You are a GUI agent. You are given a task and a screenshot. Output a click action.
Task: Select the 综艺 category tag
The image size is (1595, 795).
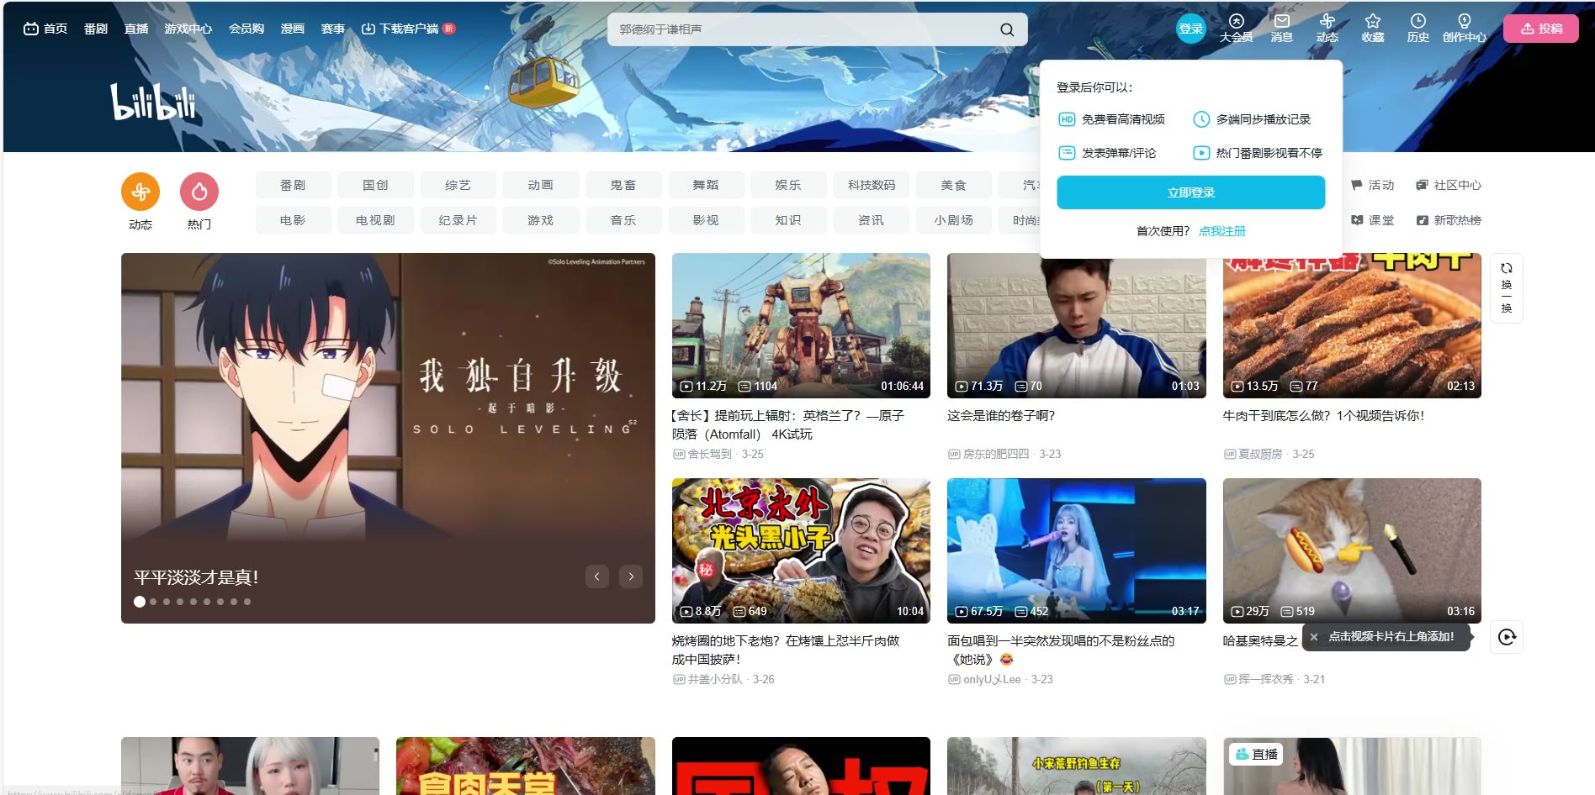(458, 185)
